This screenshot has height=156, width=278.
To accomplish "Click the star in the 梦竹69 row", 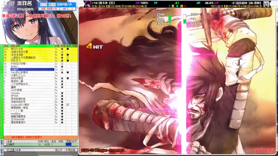I will point(62,96).
